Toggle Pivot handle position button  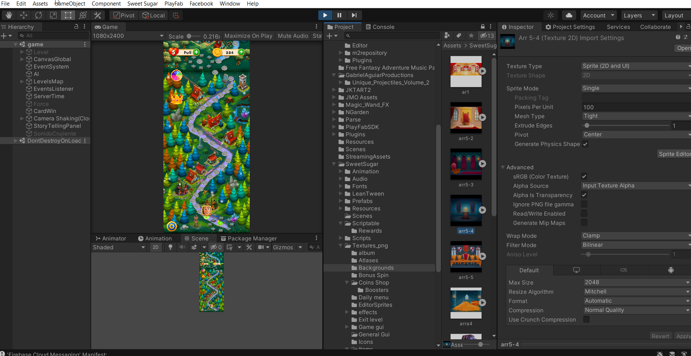[124, 15]
